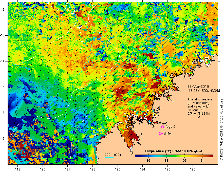Screen dimensions: 223x172
Task: Click the 30 value on colorbar scale
Action: pyautogui.click(x=184, y=161)
